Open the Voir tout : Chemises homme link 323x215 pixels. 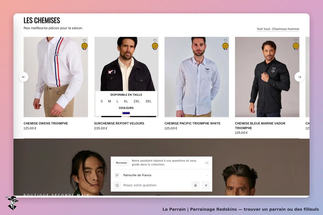(x=278, y=29)
